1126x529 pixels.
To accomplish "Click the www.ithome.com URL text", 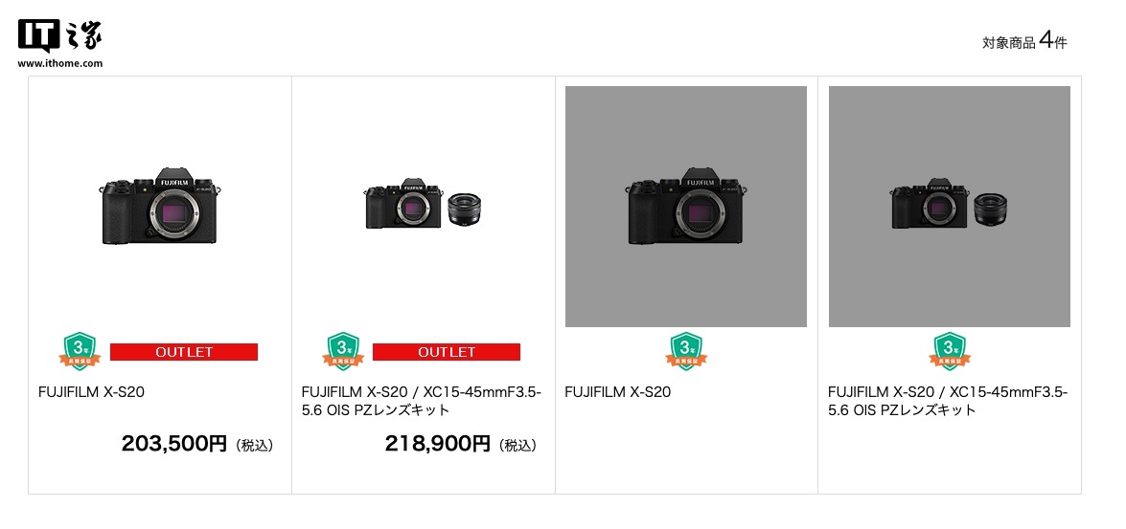I will tap(60, 63).
